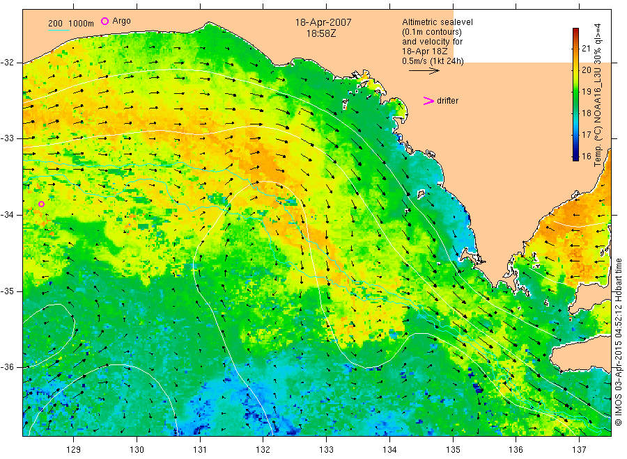The width and height of the screenshot is (627, 459).
Task: Click the temperature color bar
Action: [x=575, y=94]
